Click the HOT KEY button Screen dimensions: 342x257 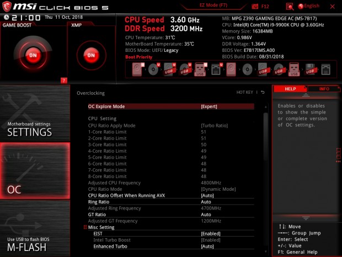(245, 92)
